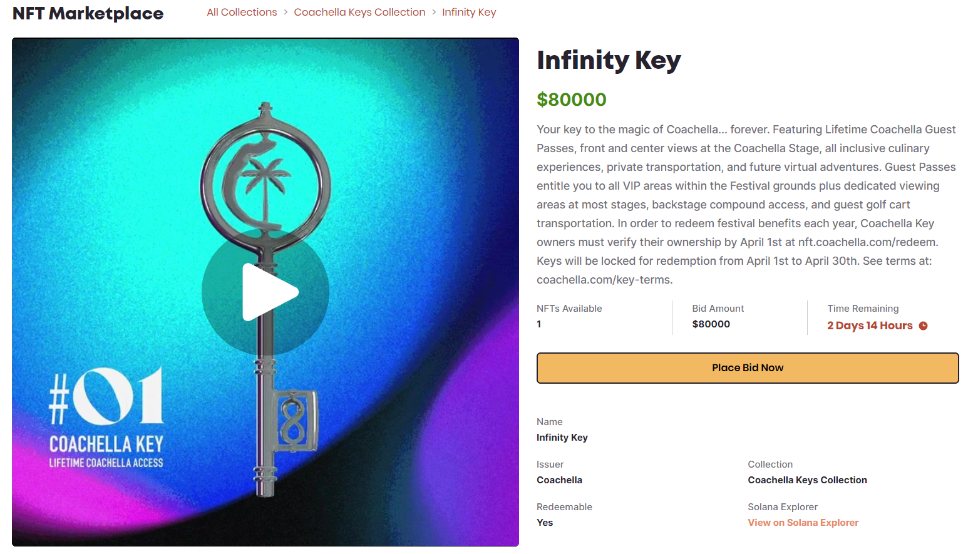Select the Infinity Key breadcrumb
Image resolution: width=973 pixels, height=554 pixels.
(469, 13)
